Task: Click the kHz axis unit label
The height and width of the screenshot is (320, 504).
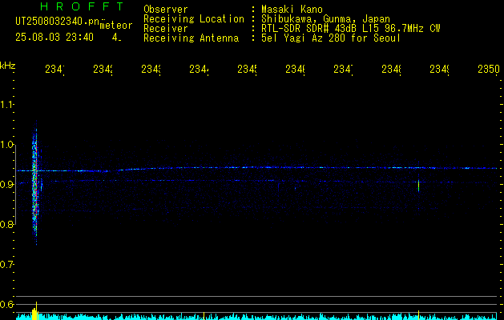Action: pyautogui.click(x=8, y=66)
